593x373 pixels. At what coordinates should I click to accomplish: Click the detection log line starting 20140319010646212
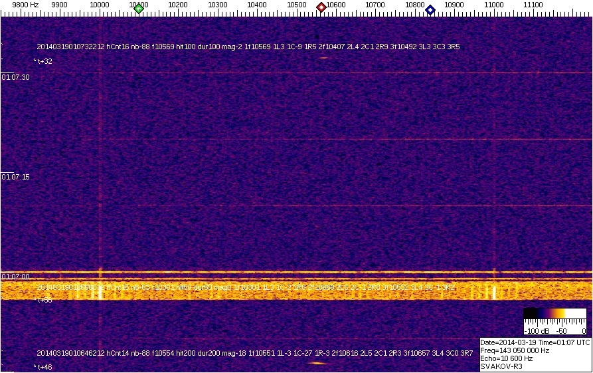(x=248, y=353)
